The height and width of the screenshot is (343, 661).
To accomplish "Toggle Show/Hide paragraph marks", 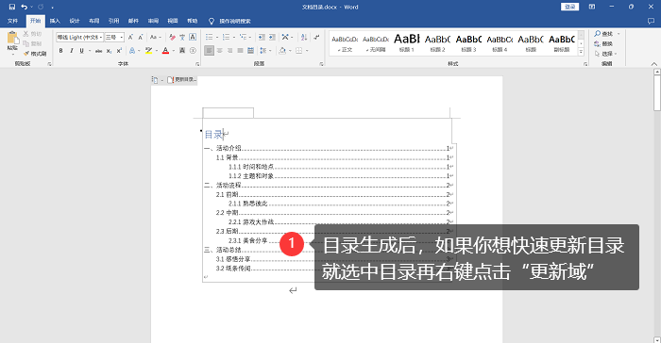I will coord(317,37).
